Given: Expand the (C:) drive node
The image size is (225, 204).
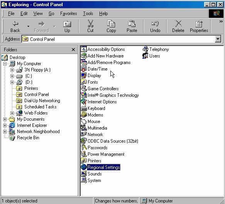Looking at the screenshot, I should 12,76.
